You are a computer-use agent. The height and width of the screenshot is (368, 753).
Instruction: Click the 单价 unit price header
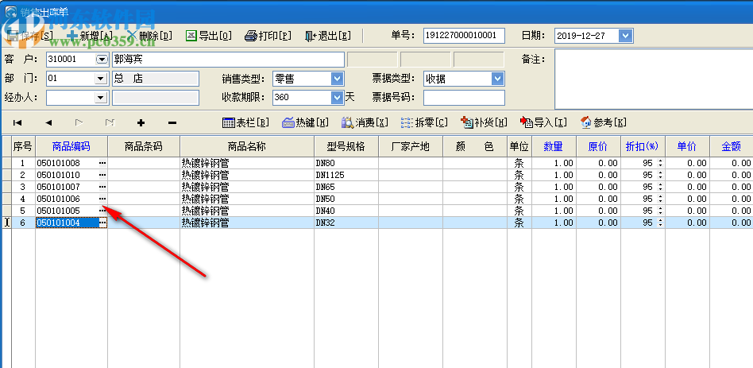point(688,146)
